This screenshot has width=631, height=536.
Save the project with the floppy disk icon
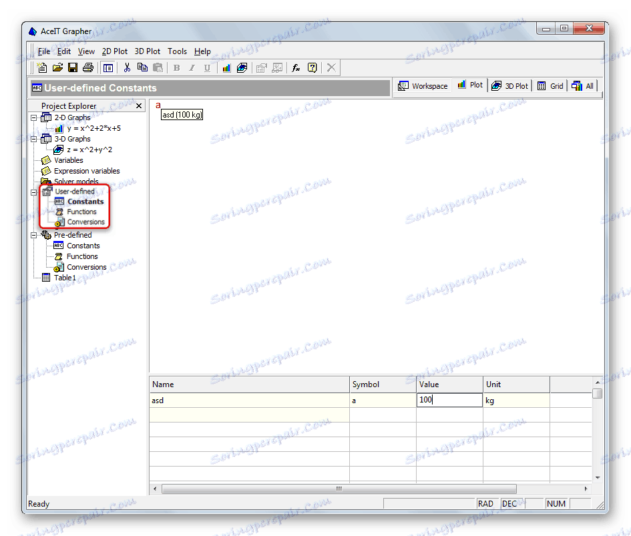73,67
